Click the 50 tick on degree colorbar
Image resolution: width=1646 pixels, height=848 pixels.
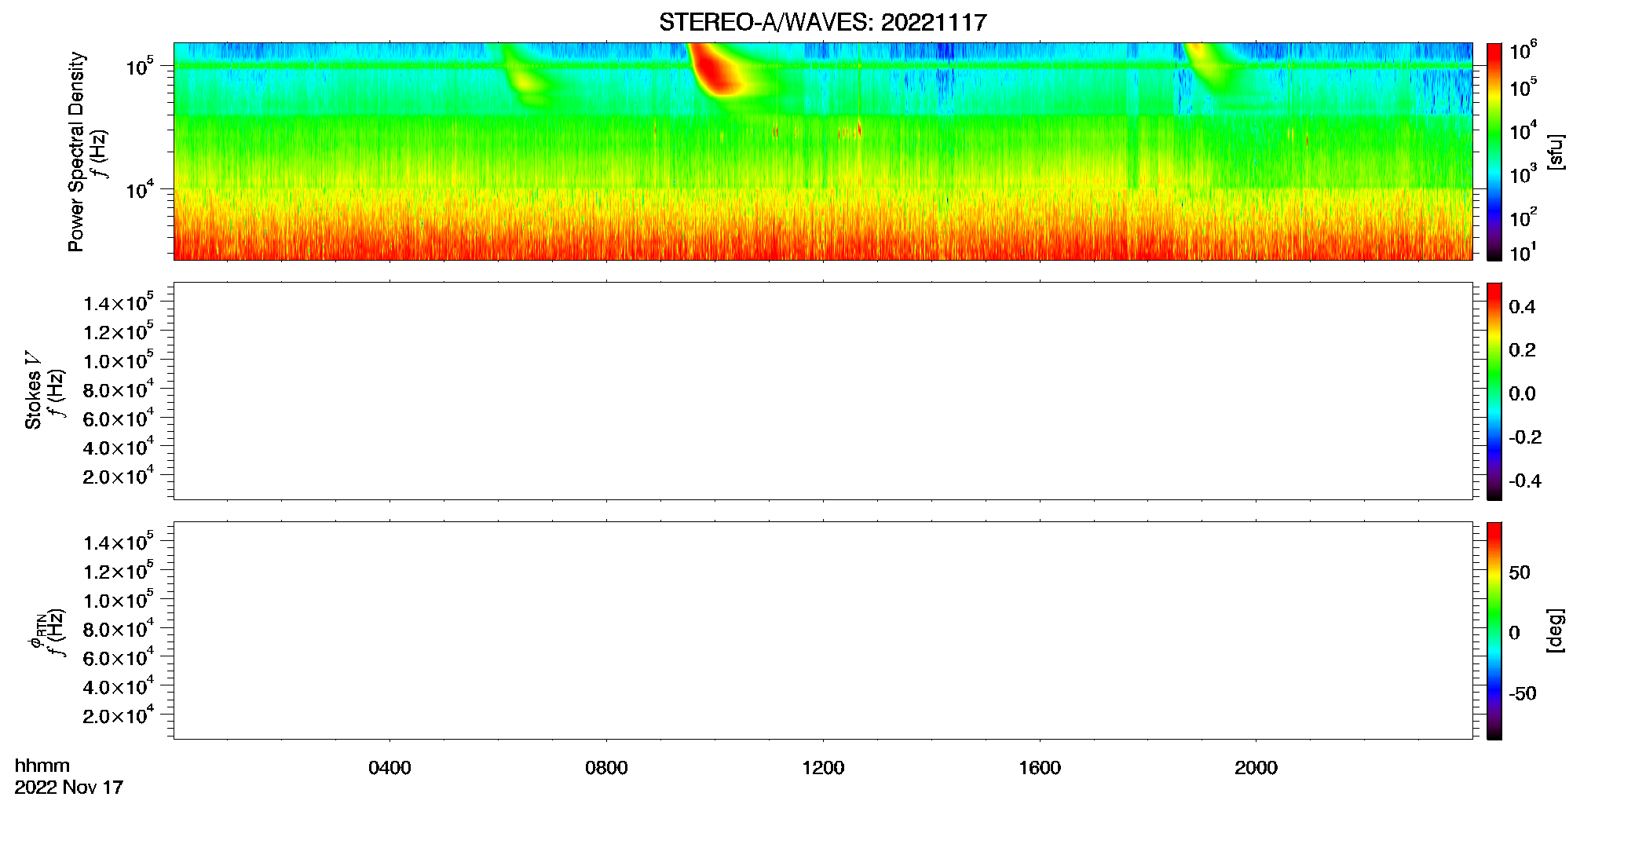coord(1519,572)
